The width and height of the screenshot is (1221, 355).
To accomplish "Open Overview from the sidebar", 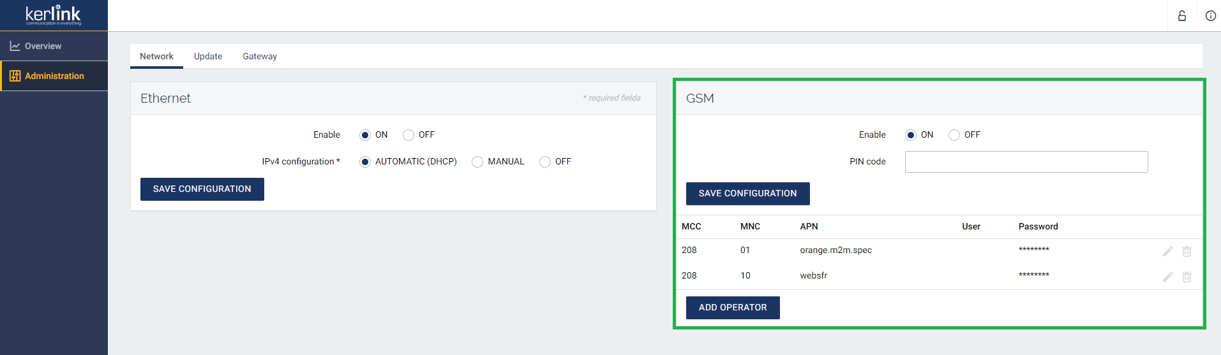I will [x=43, y=46].
